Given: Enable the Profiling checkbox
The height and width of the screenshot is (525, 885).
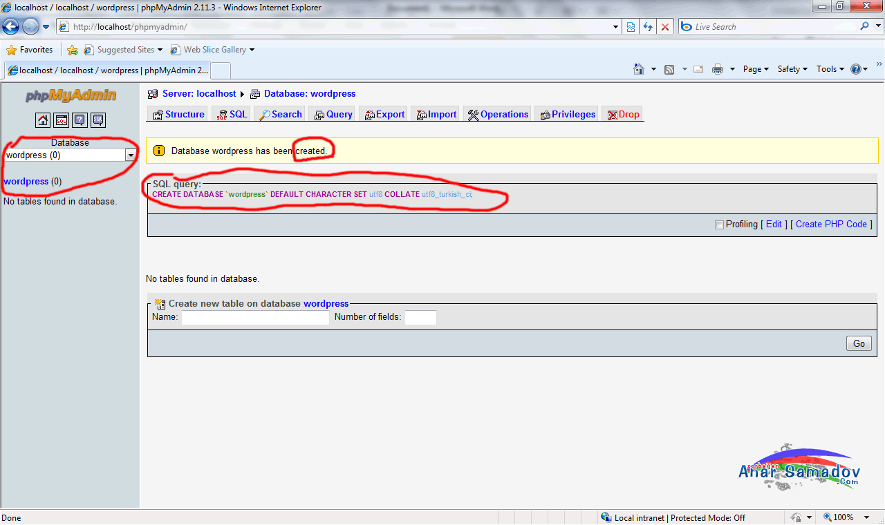Looking at the screenshot, I should [719, 225].
